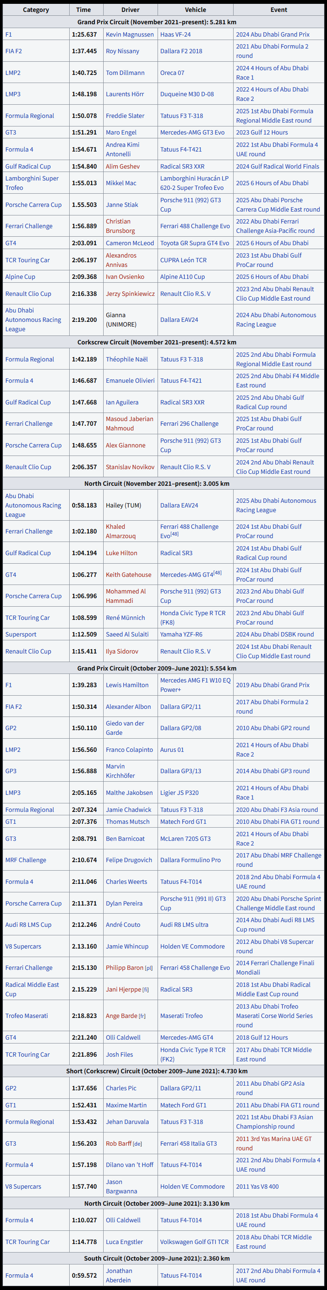
Task: Open the 2023 Gulf 12 Hours event link
Action: pos(262,133)
